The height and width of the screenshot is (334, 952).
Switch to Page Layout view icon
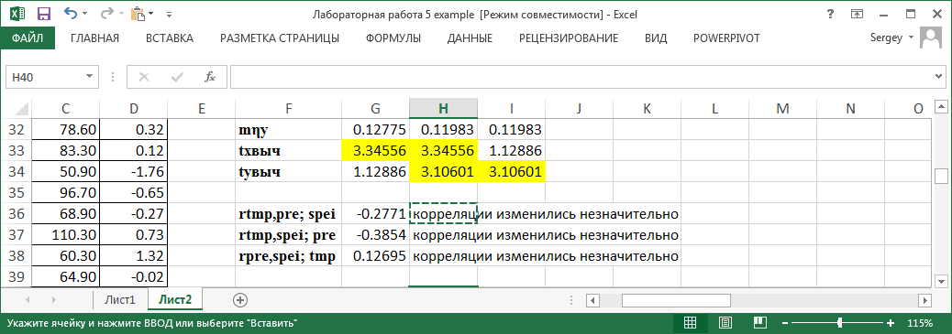tap(725, 322)
